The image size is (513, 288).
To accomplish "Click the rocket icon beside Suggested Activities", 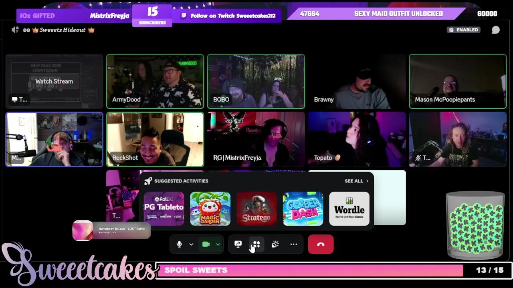I will pyautogui.click(x=148, y=181).
